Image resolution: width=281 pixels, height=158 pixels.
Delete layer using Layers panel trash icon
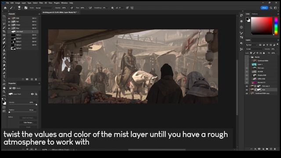[275, 149]
